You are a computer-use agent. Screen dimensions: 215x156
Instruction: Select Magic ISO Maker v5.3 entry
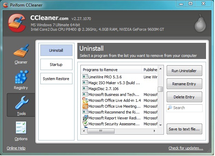114,83
